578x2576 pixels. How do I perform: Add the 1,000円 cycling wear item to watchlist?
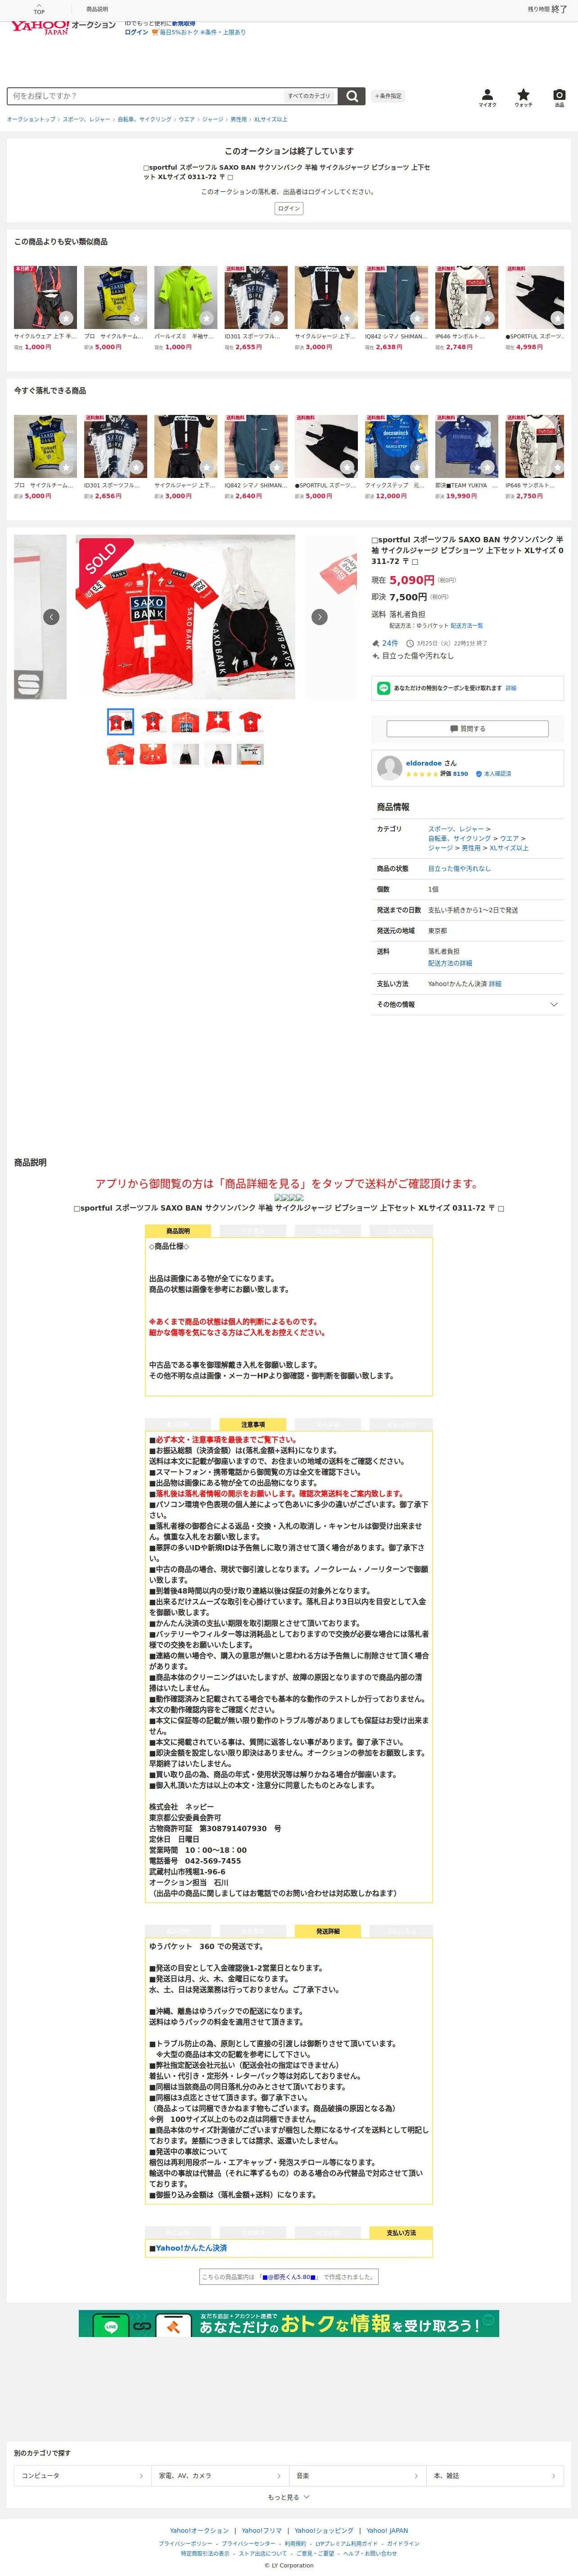coord(66,319)
